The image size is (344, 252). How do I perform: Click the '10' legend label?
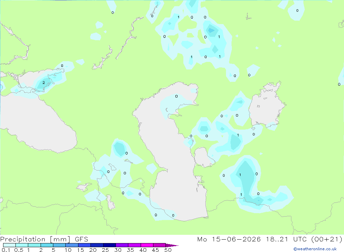pyautogui.click(x=68, y=250)
